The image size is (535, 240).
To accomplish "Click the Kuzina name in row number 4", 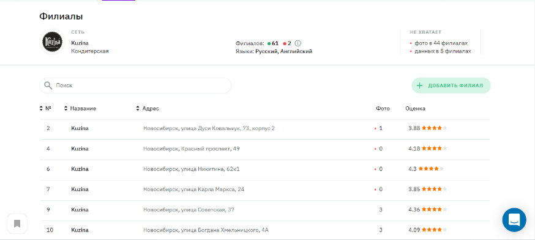I will [x=80, y=149].
